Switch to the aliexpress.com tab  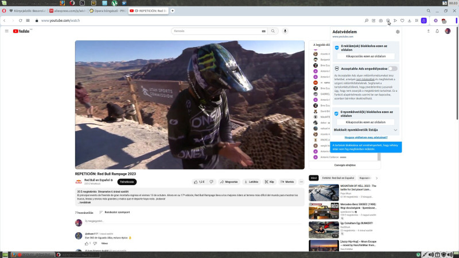coord(67,11)
